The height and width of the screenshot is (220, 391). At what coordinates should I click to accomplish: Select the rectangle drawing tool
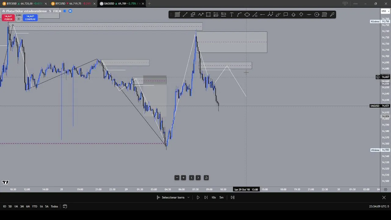tap(208, 15)
